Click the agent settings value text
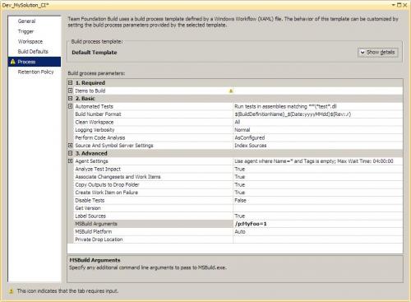Screen dimensions: 411x302 tap(314, 161)
